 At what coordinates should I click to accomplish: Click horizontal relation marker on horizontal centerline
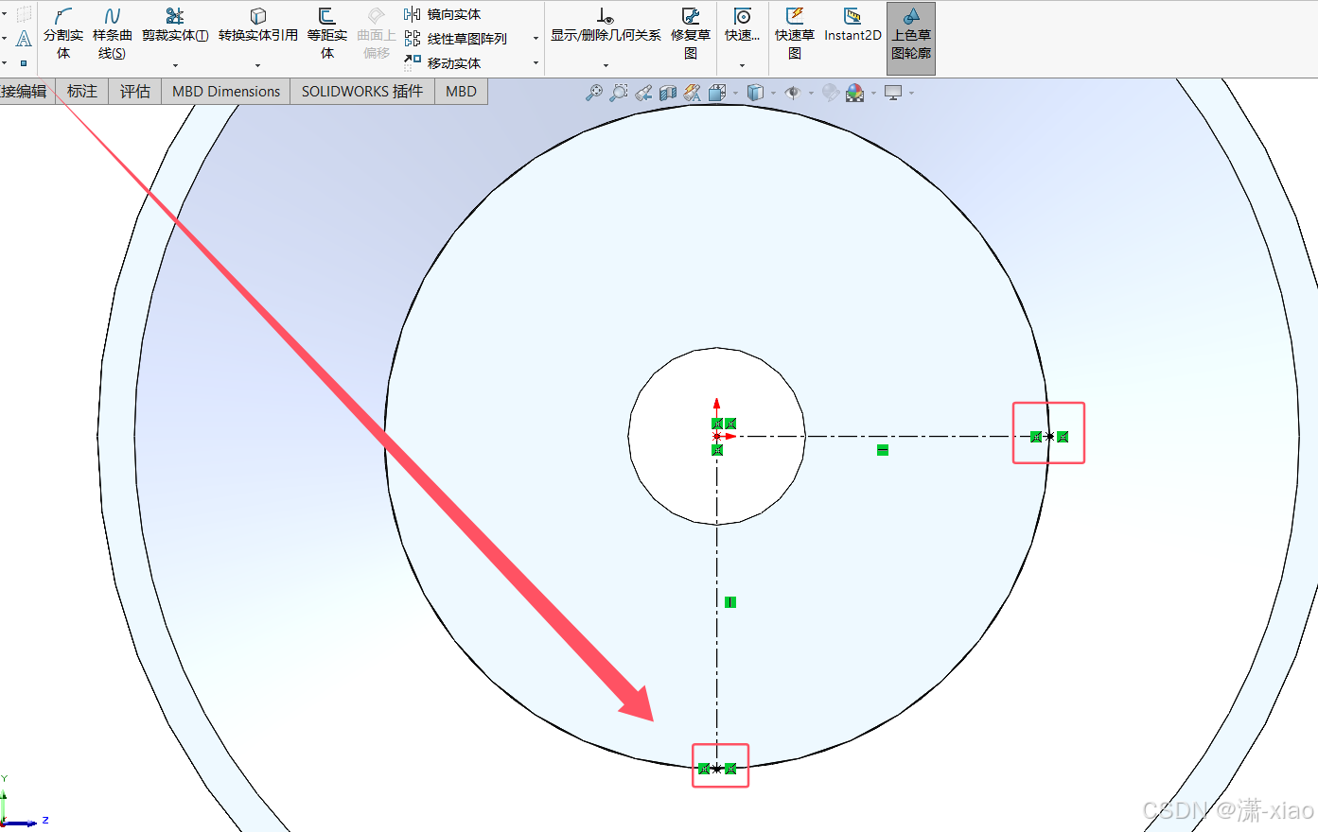(x=883, y=450)
